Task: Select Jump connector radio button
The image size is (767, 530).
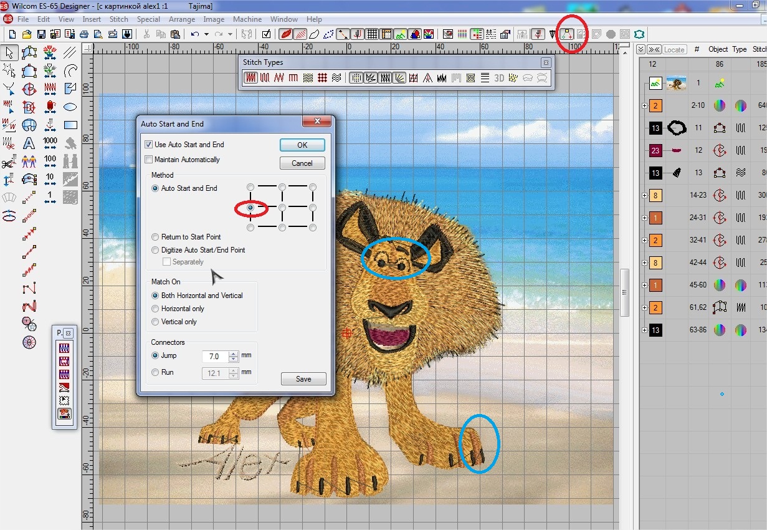Action: 156,355
